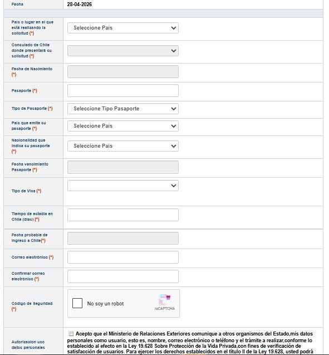Viewport: 329px width, 355px height.
Task: Click the Tipo de Visa dropdown arrow
Action: point(174,186)
